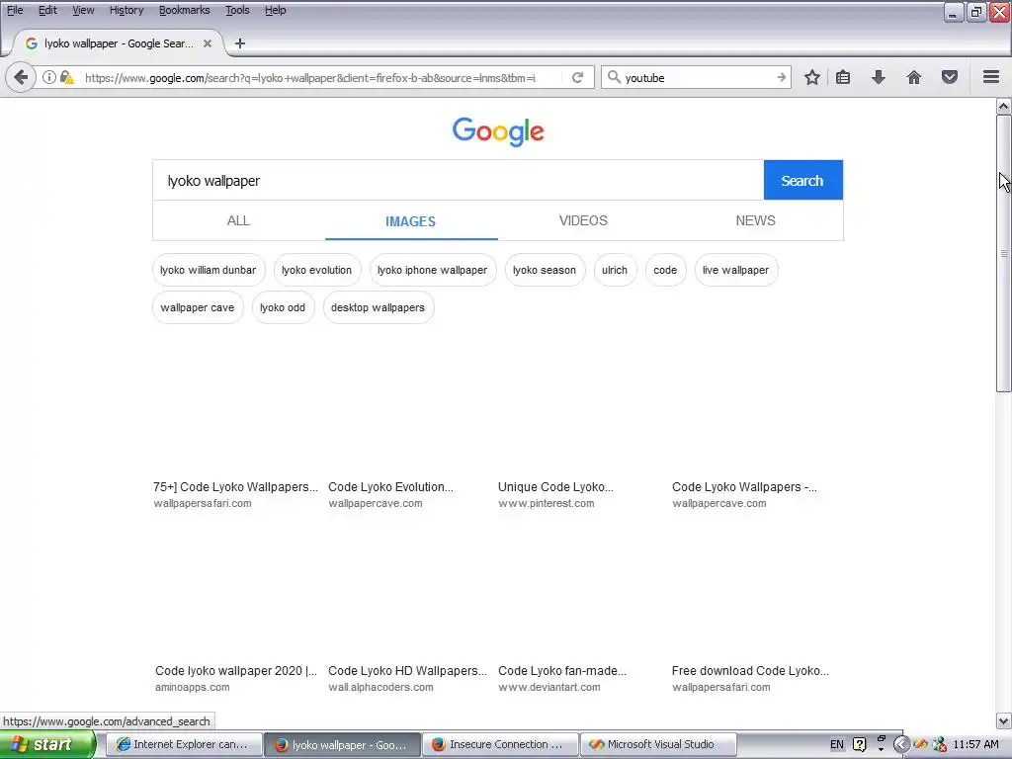This screenshot has height=759, width=1012.
Task: Select the lyoko iphone wallpaper chip
Action: [x=433, y=271]
